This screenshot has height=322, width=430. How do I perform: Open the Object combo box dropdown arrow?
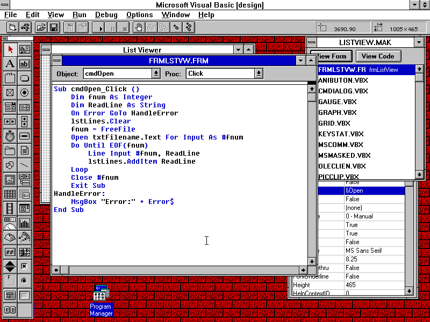pos(156,74)
